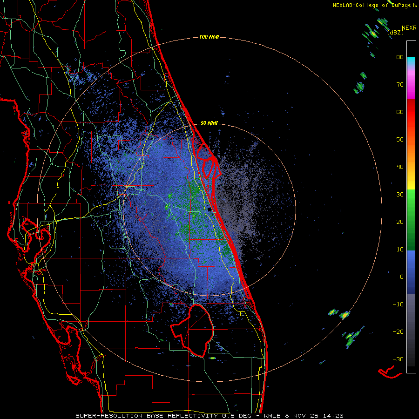Select the "10" value on the dBZ scale

pyautogui.click(x=400, y=250)
